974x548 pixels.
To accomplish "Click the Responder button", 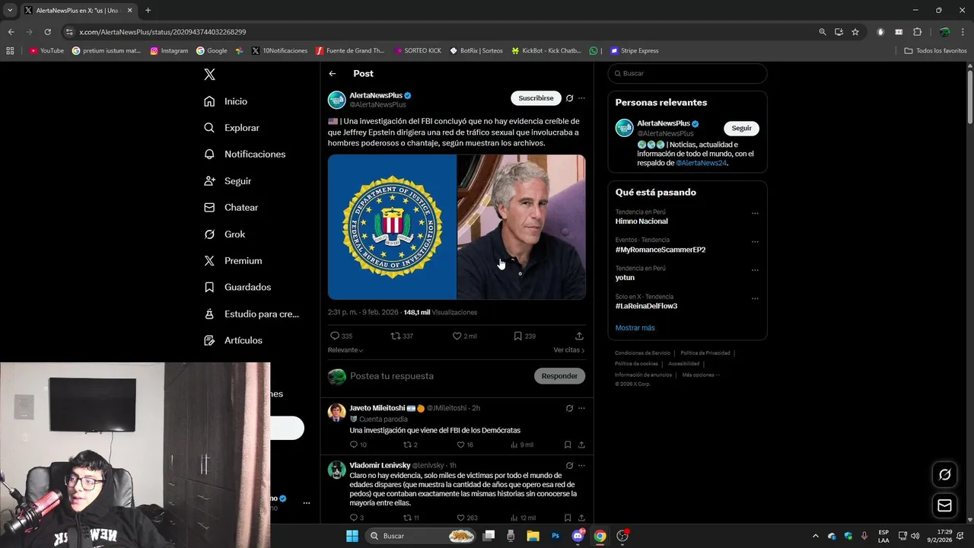I will 559,376.
